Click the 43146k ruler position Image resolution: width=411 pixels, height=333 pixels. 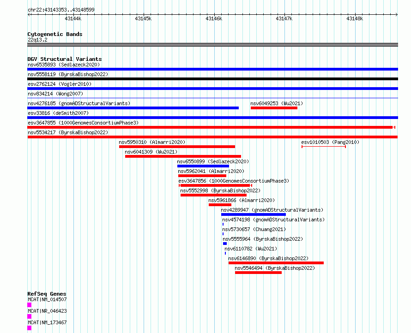214,18
